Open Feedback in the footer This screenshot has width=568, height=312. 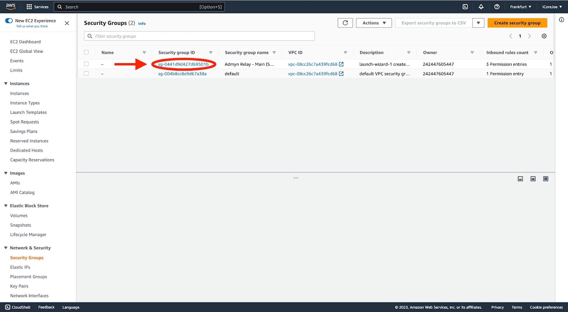click(x=46, y=307)
